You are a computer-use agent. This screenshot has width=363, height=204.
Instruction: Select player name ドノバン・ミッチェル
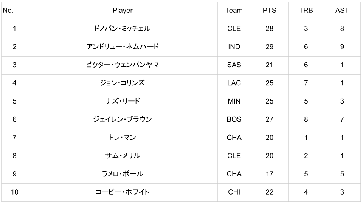tap(123, 29)
